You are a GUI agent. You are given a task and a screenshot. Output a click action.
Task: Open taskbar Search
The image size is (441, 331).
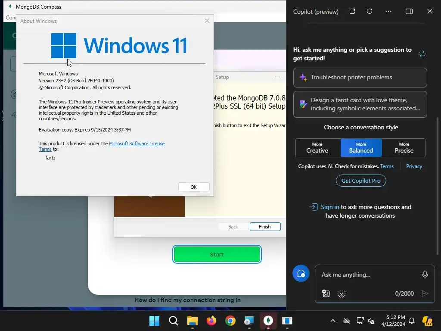pos(173,321)
